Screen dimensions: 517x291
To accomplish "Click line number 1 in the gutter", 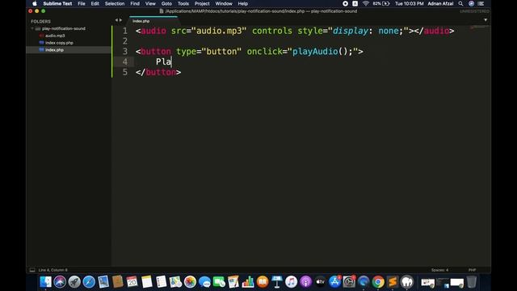I will (x=124, y=31).
